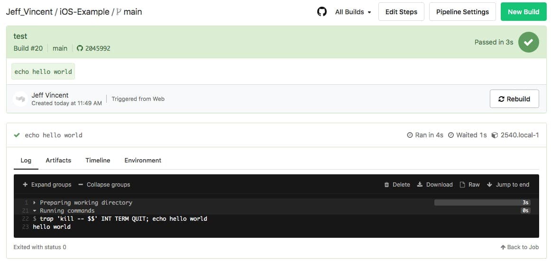
Task: Click 'Exited with status 0' text
Action: click(x=40, y=247)
